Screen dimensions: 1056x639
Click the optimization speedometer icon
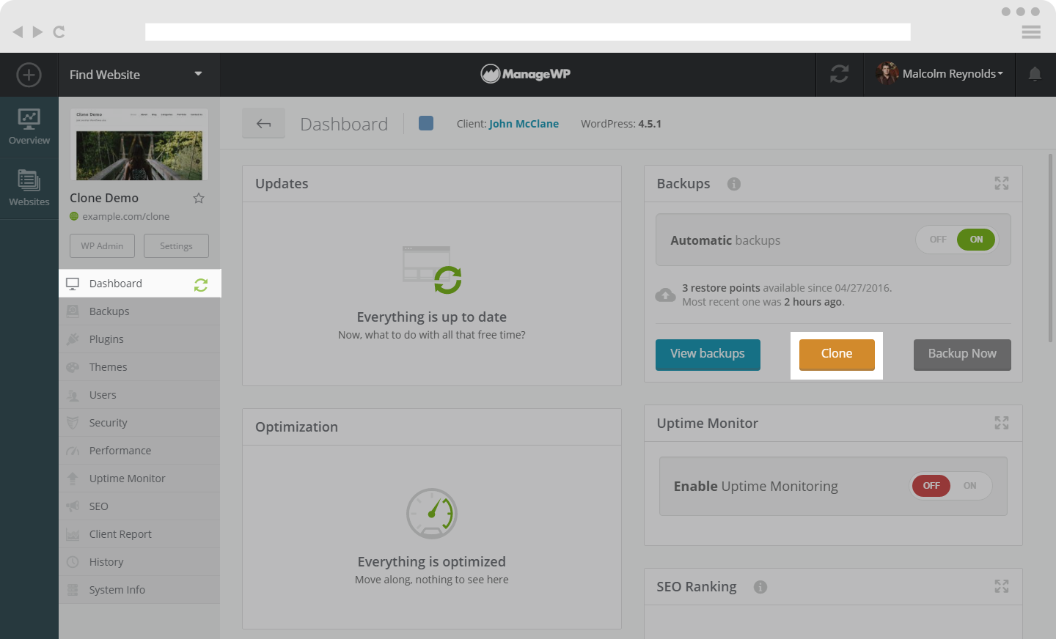432,514
